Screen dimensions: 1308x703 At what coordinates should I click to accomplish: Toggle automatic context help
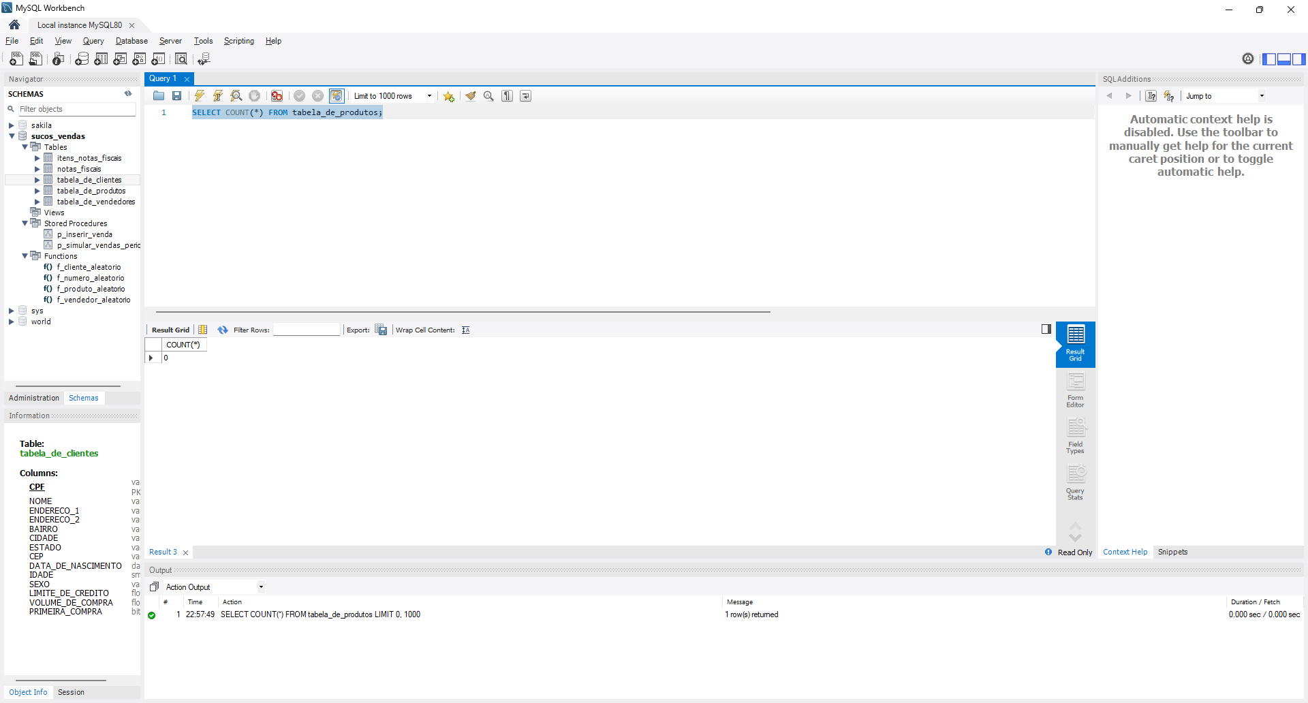[1169, 96]
